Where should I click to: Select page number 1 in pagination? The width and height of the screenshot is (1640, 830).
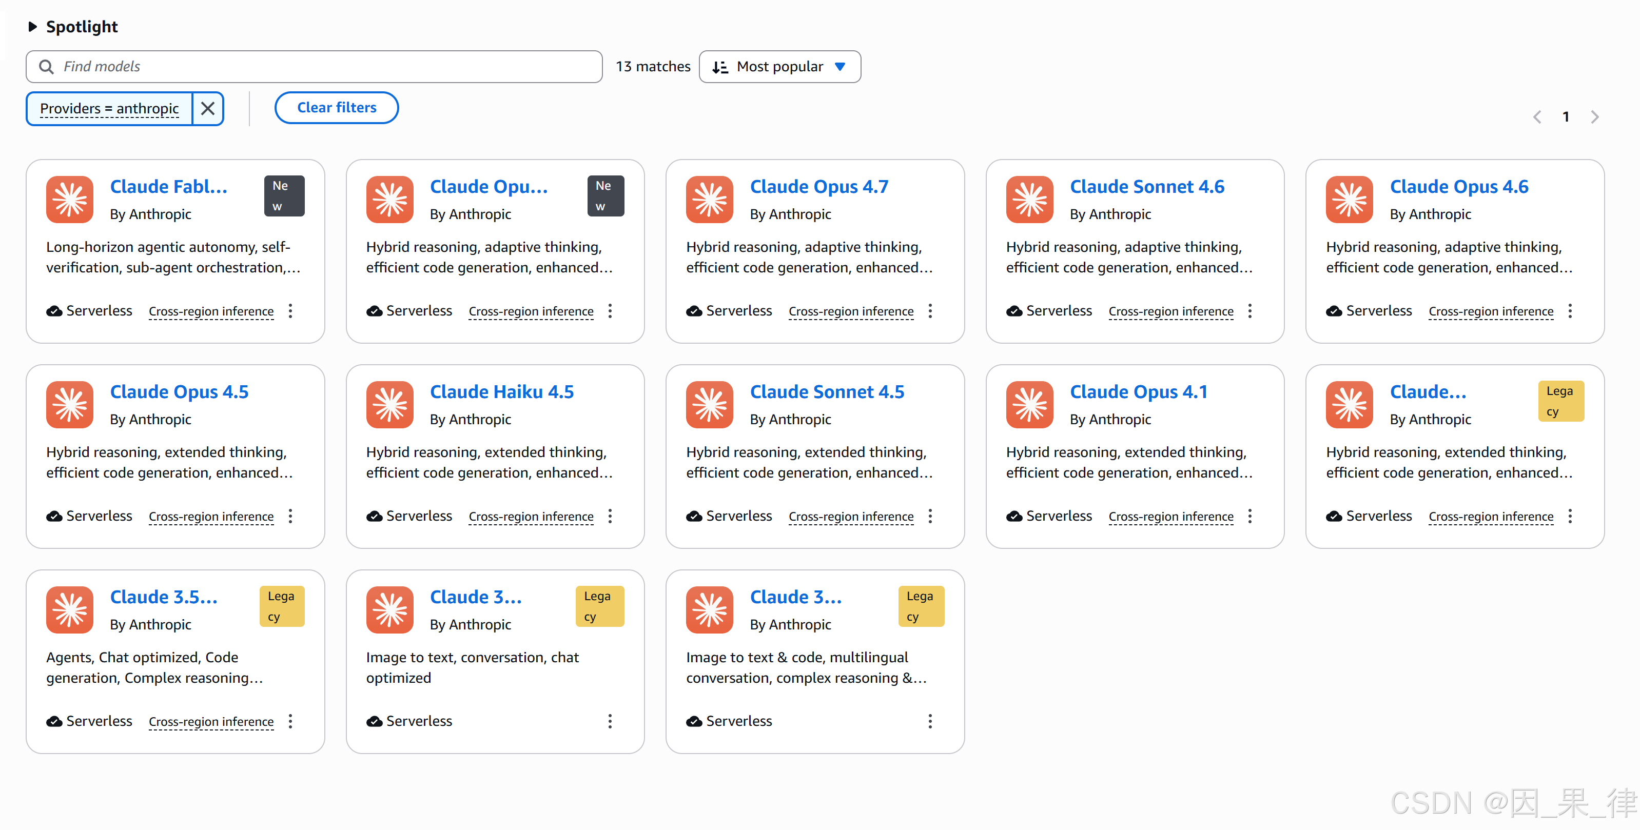pyautogui.click(x=1566, y=116)
